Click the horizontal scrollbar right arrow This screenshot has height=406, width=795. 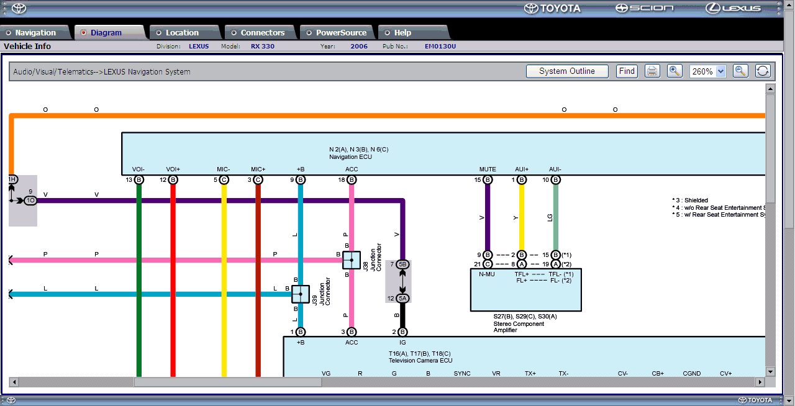[760, 382]
